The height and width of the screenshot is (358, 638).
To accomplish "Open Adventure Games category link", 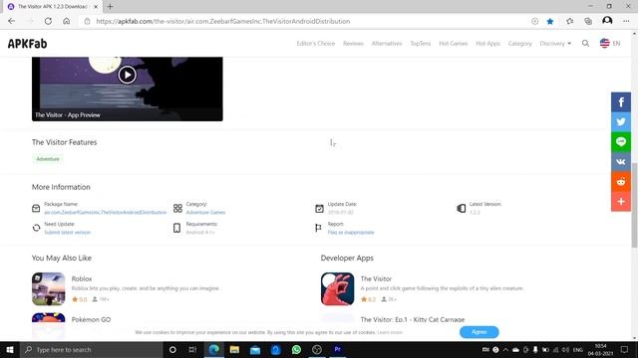I will click(x=205, y=212).
